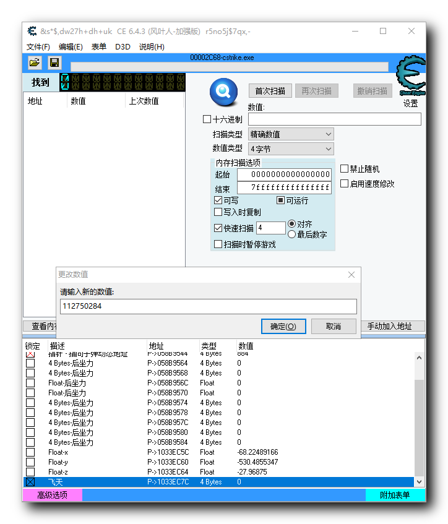Click the Cheat Engine title bar icon
The height and width of the screenshot is (524, 448).
point(32,31)
